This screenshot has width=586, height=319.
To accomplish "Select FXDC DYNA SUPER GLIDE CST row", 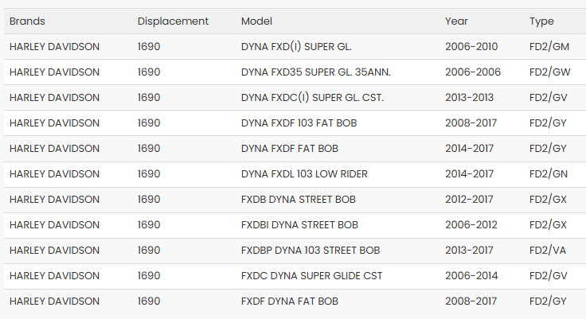I will click(x=311, y=276).
